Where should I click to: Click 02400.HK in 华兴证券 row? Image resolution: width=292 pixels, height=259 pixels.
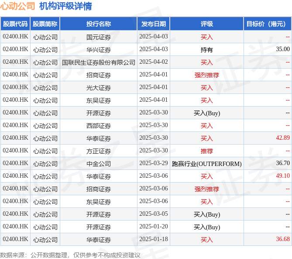pos(15,49)
